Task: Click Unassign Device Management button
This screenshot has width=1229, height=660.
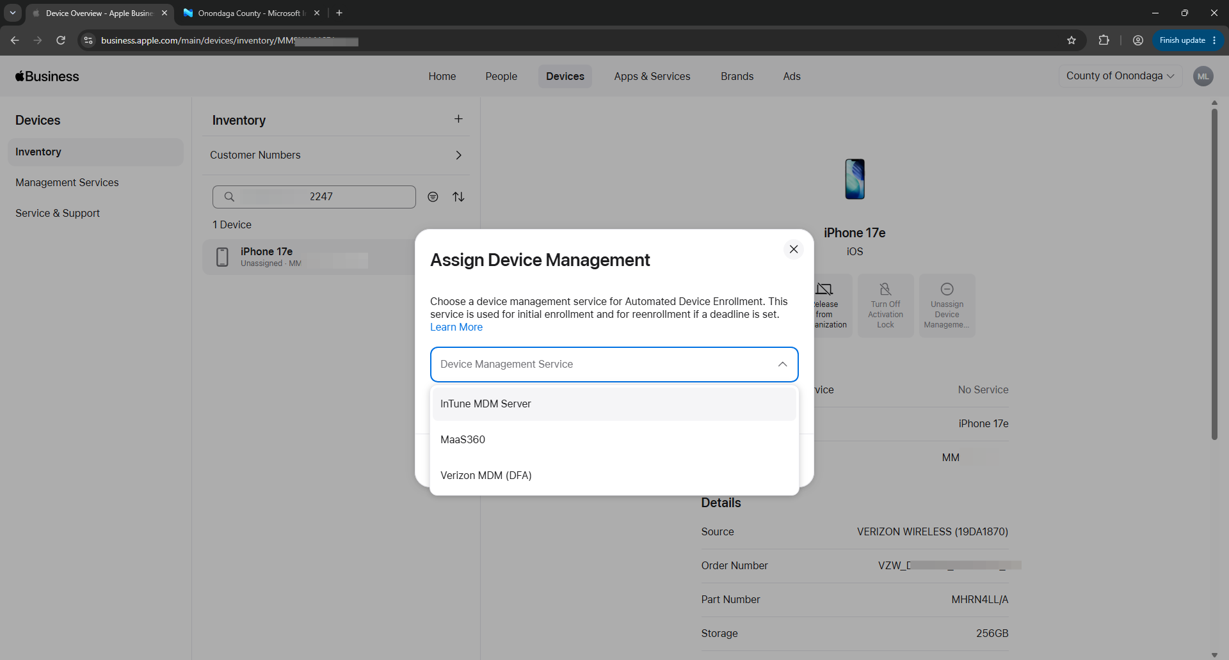Action: 947,306
